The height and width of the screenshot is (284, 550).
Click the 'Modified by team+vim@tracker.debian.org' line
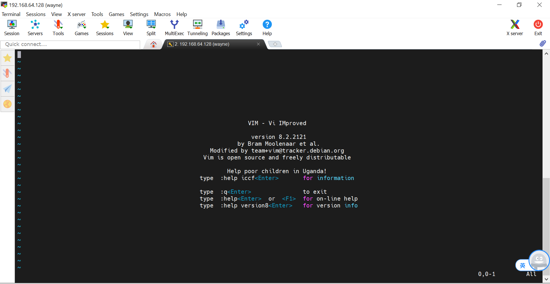277,151
